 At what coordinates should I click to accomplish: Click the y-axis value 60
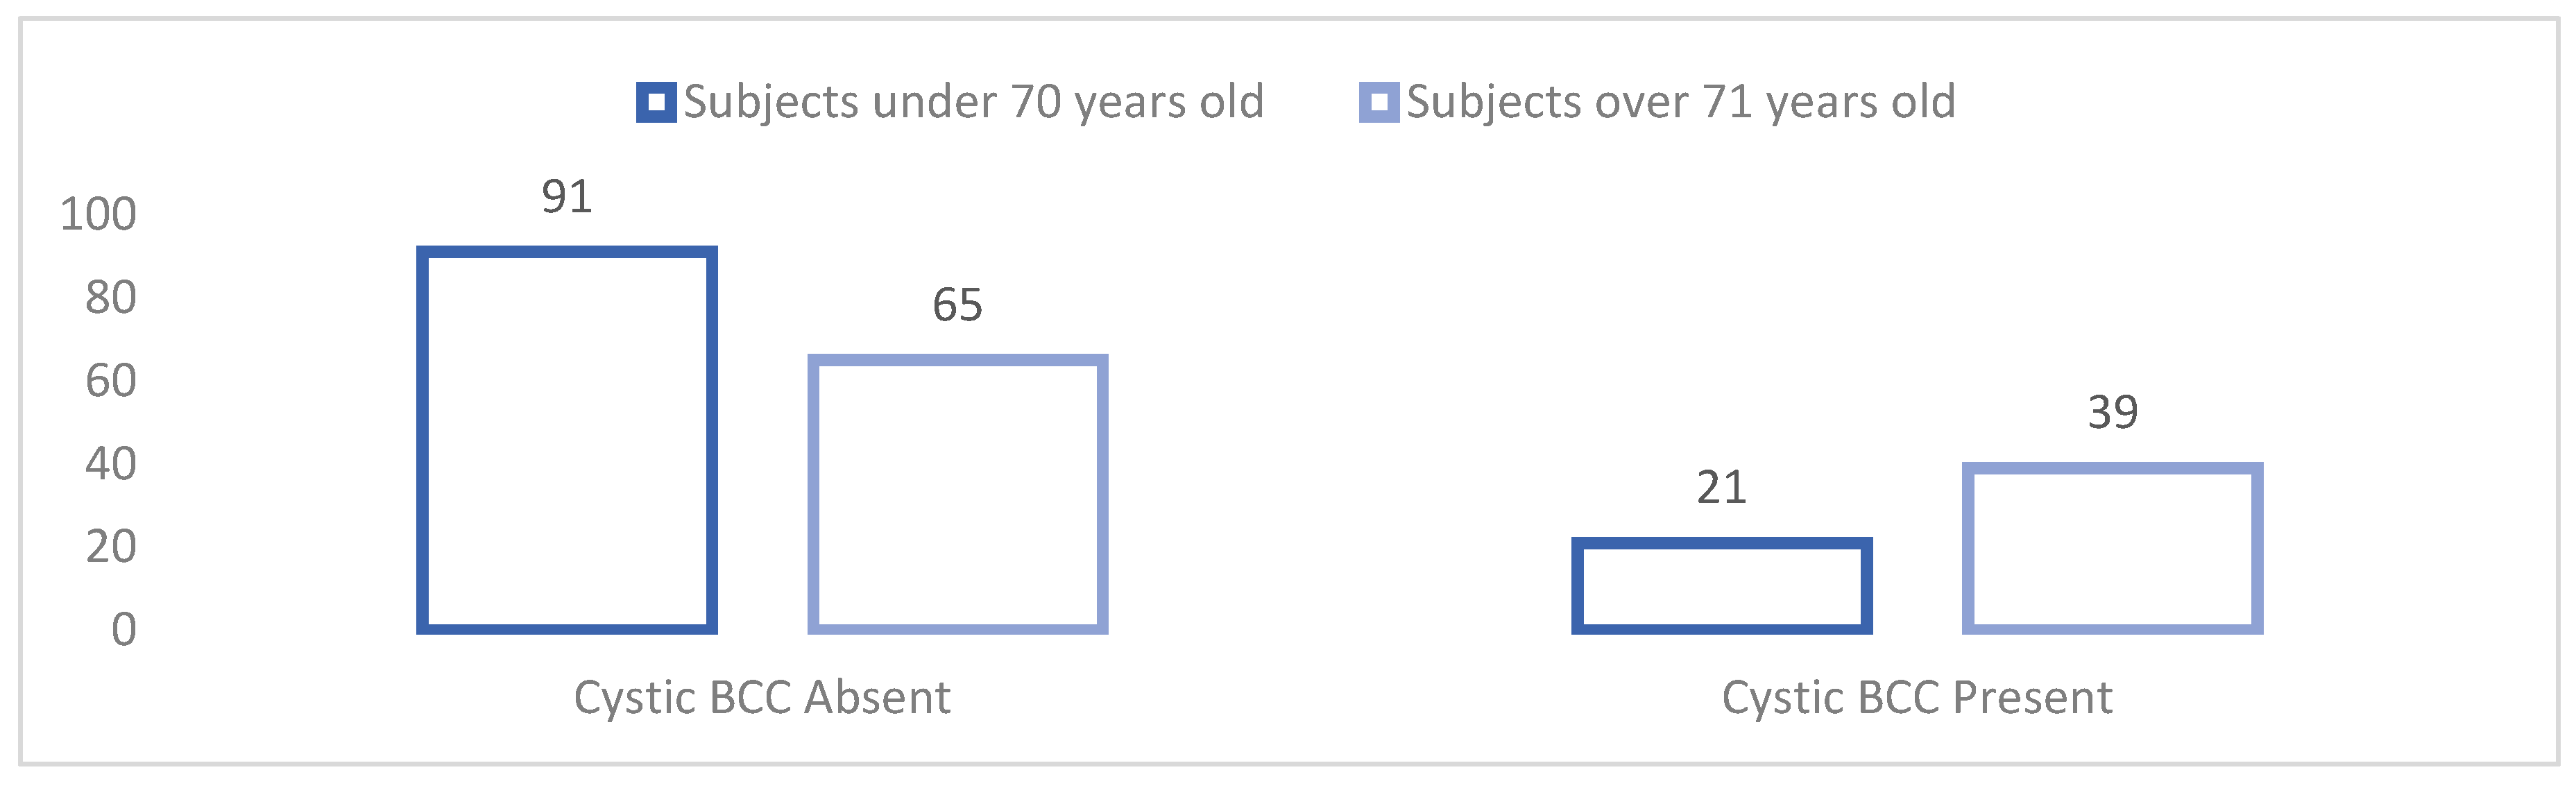pyautogui.click(x=110, y=381)
